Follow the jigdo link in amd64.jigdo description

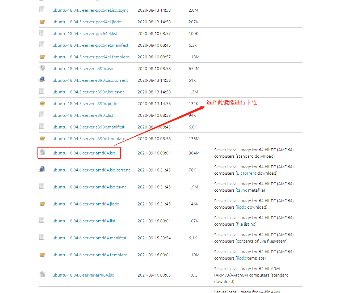coord(242,207)
